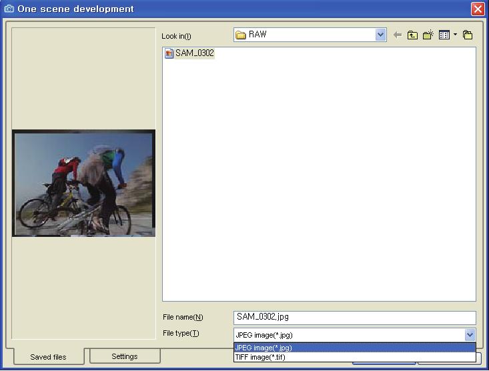Open the Look in RAW dropdown
Viewport: 489px width, 371px height.
tap(380, 35)
